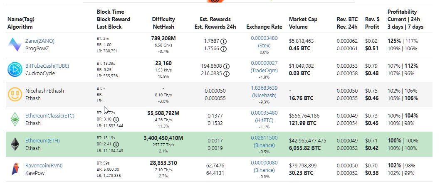Click the KawPow algorithm label
The image size is (440, 184).
[x=35, y=173]
